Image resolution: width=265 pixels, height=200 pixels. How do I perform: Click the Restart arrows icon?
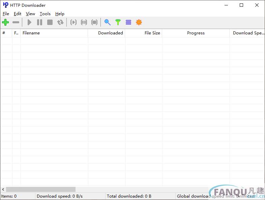pos(60,22)
